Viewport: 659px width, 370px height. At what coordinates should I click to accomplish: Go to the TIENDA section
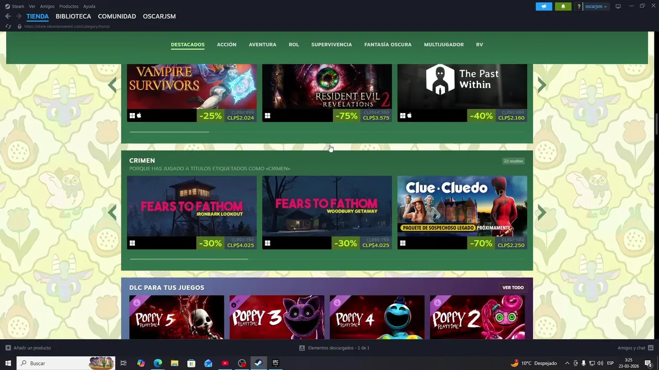coord(38,16)
